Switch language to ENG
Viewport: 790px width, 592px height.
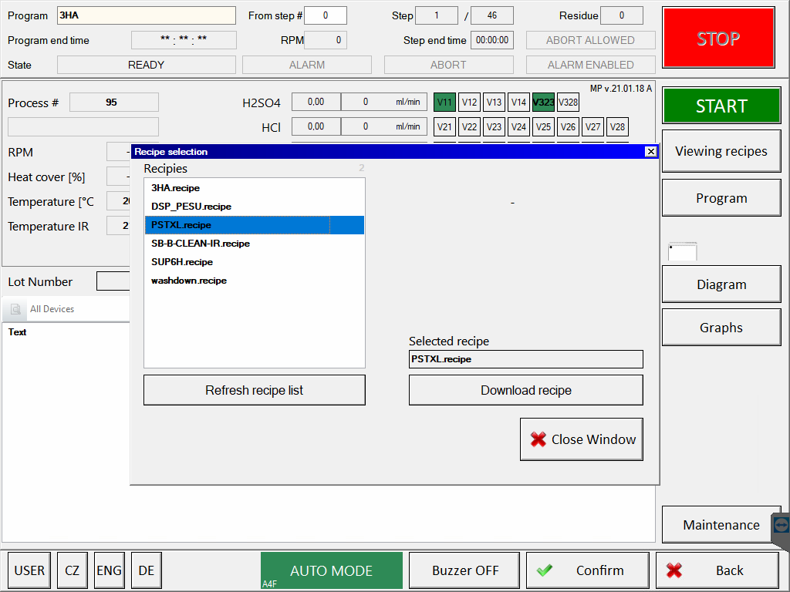[109, 570]
